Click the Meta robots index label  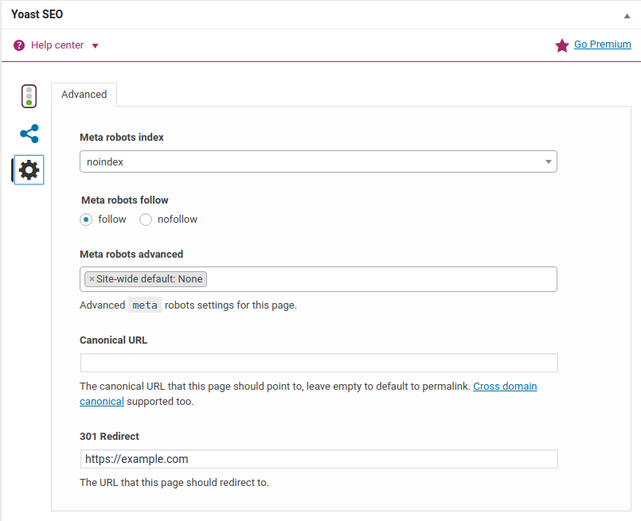pos(121,137)
